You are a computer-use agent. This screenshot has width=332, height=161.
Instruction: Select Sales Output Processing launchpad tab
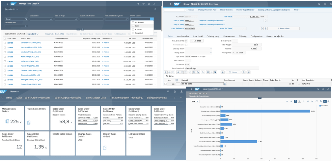tap(68, 98)
